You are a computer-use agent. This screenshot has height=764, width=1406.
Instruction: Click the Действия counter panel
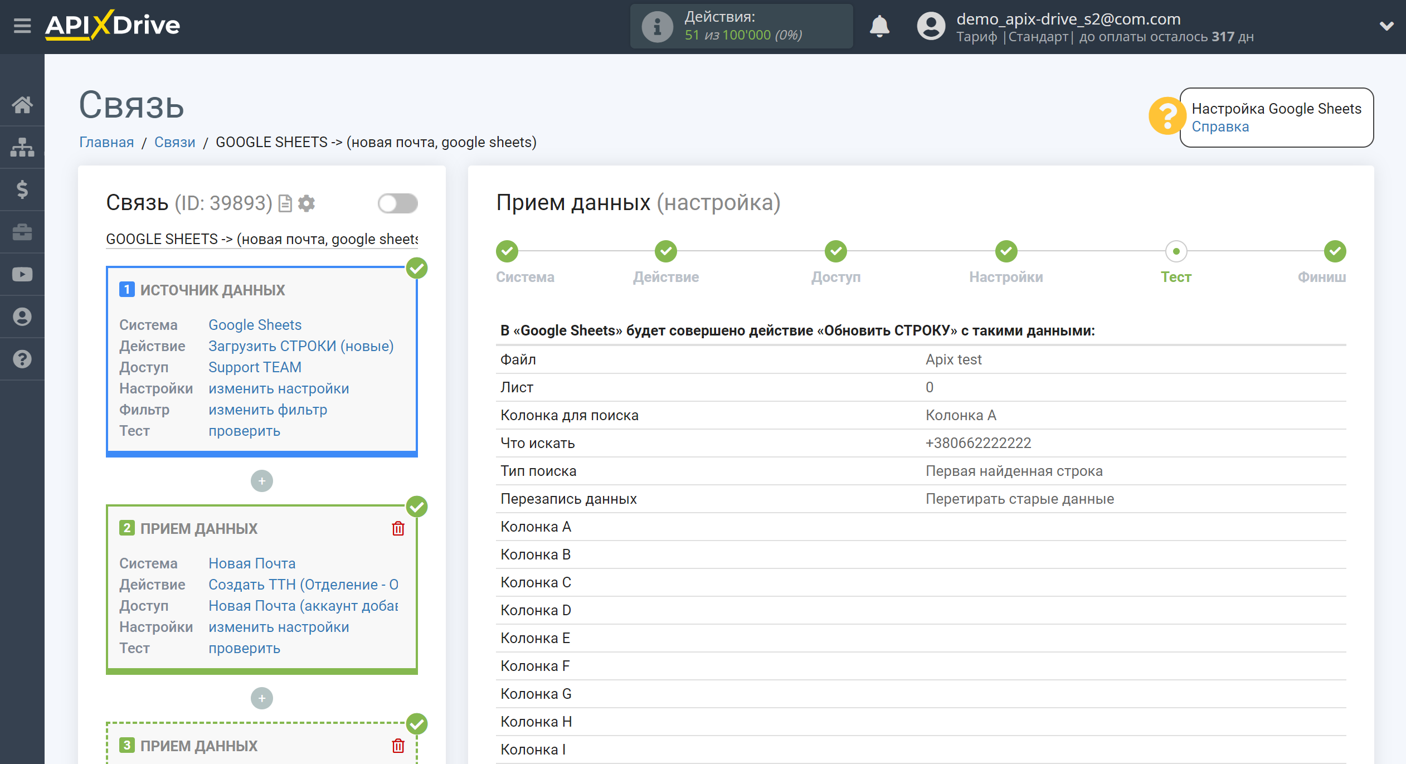pos(741,26)
